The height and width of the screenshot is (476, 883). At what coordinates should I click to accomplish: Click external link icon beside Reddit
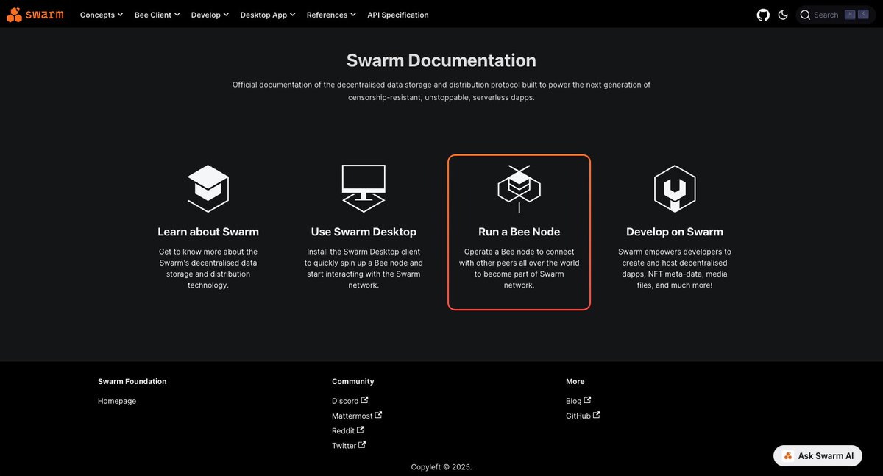(x=361, y=430)
